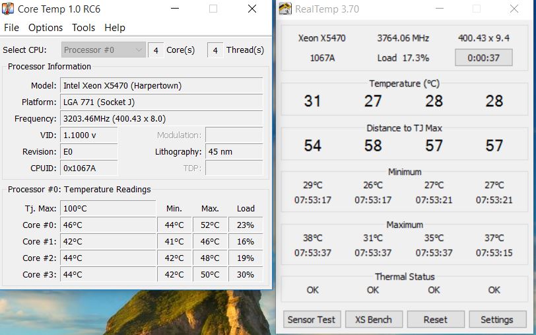Click the 400.43 x 9.4 multiplier text
536x335 pixels.
pos(484,38)
